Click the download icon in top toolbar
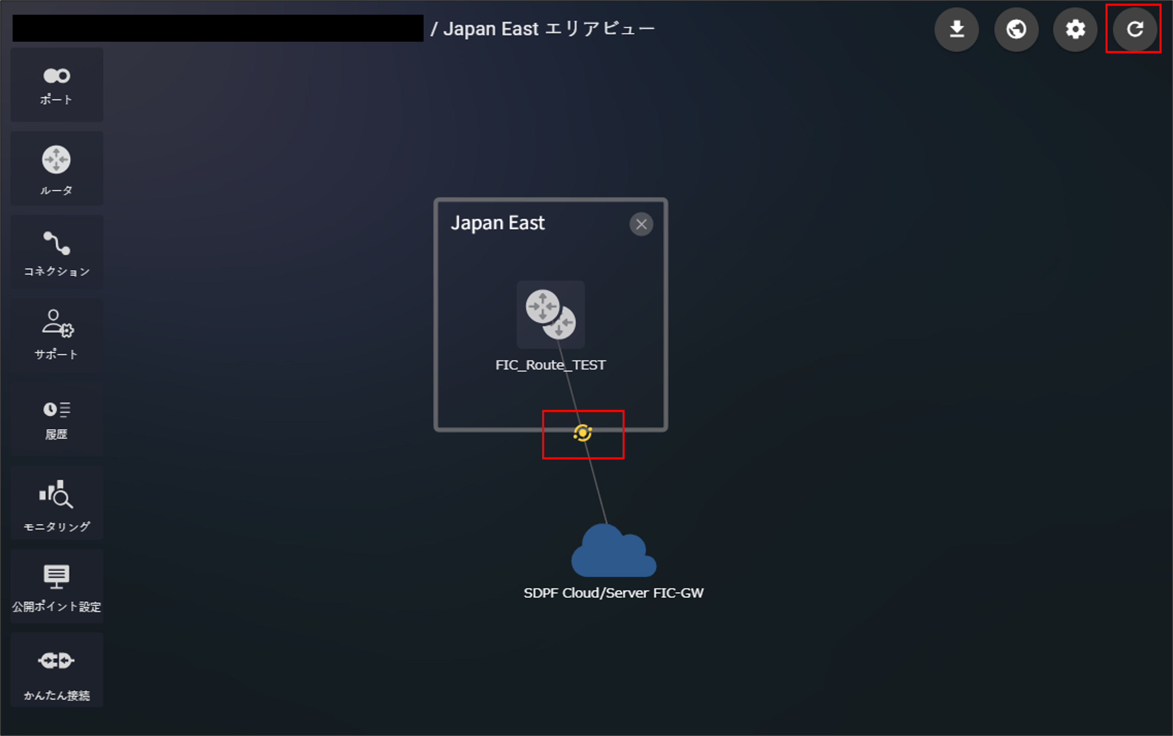Screen dimensions: 1173x736 coord(957,29)
